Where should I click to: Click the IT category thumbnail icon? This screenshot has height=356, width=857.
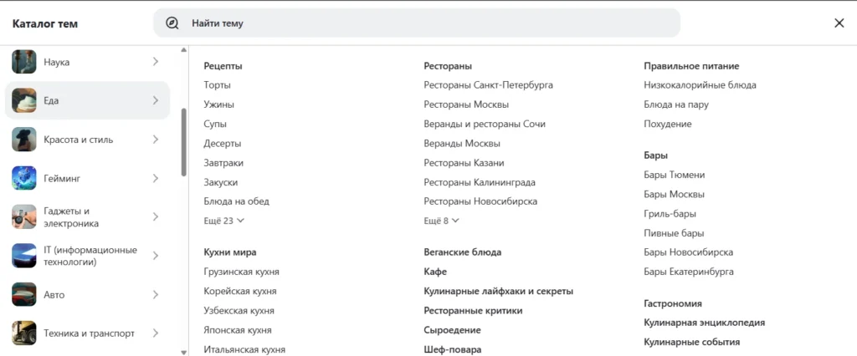coord(24,256)
